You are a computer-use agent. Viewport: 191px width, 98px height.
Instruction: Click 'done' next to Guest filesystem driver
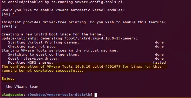coord(159,59)
